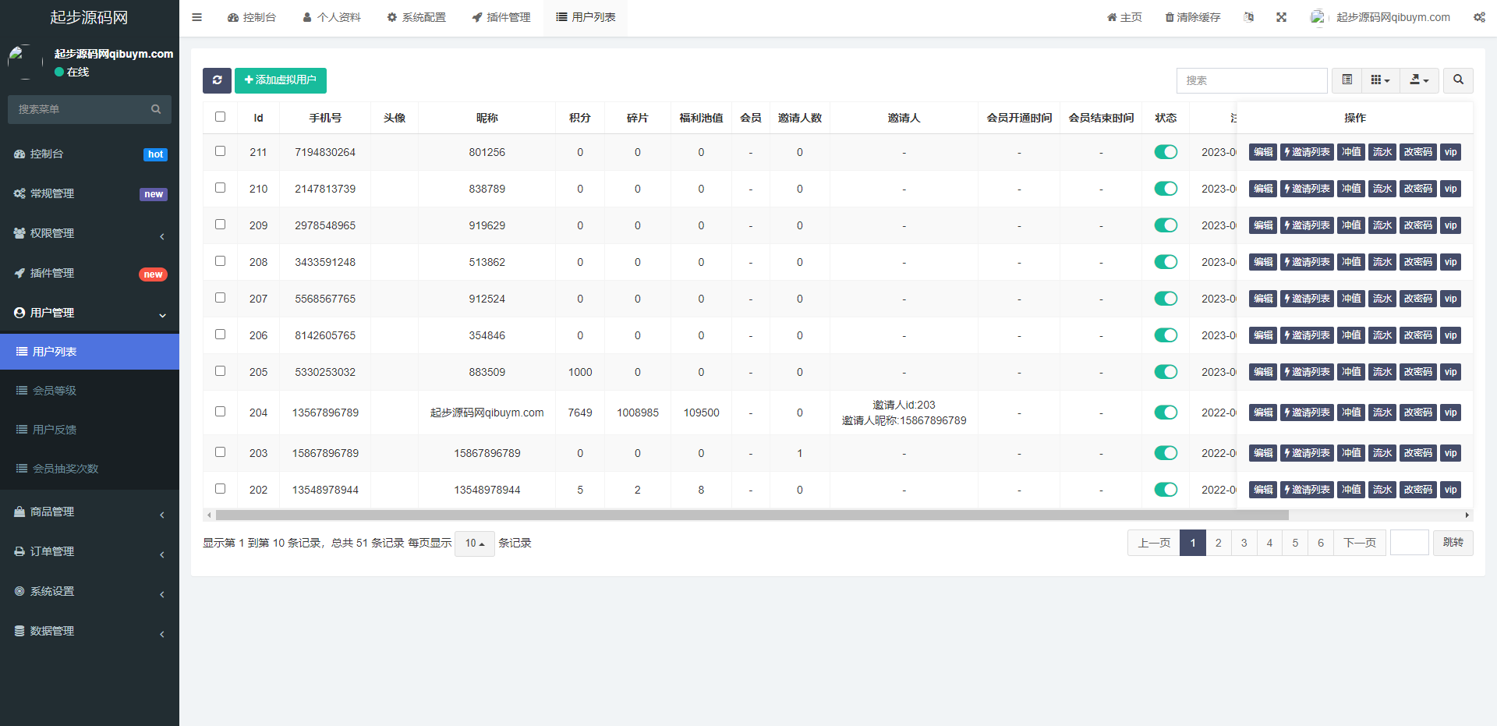Collapse the sidebar with the hamburger icon

196,17
